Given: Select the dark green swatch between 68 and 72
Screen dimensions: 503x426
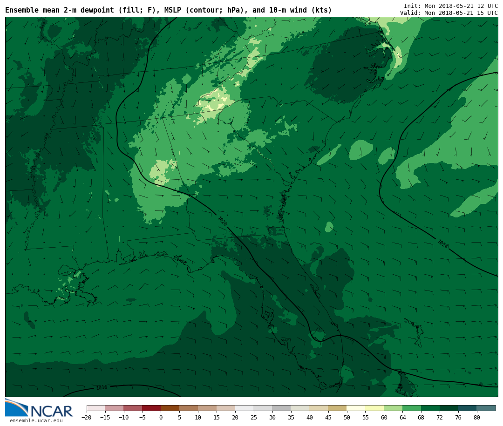Looking at the screenshot, I should point(430,408).
